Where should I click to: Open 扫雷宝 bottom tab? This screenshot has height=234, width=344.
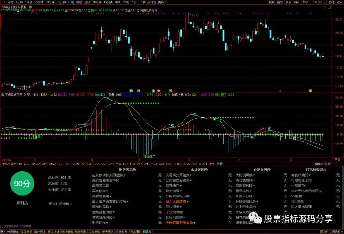pos(147,231)
